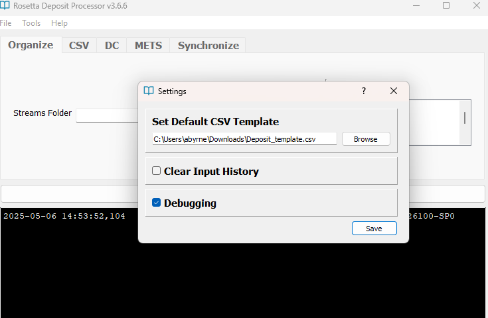This screenshot has height=318, width=488.
Task: Open the Help menu
Action: point(59,23)
